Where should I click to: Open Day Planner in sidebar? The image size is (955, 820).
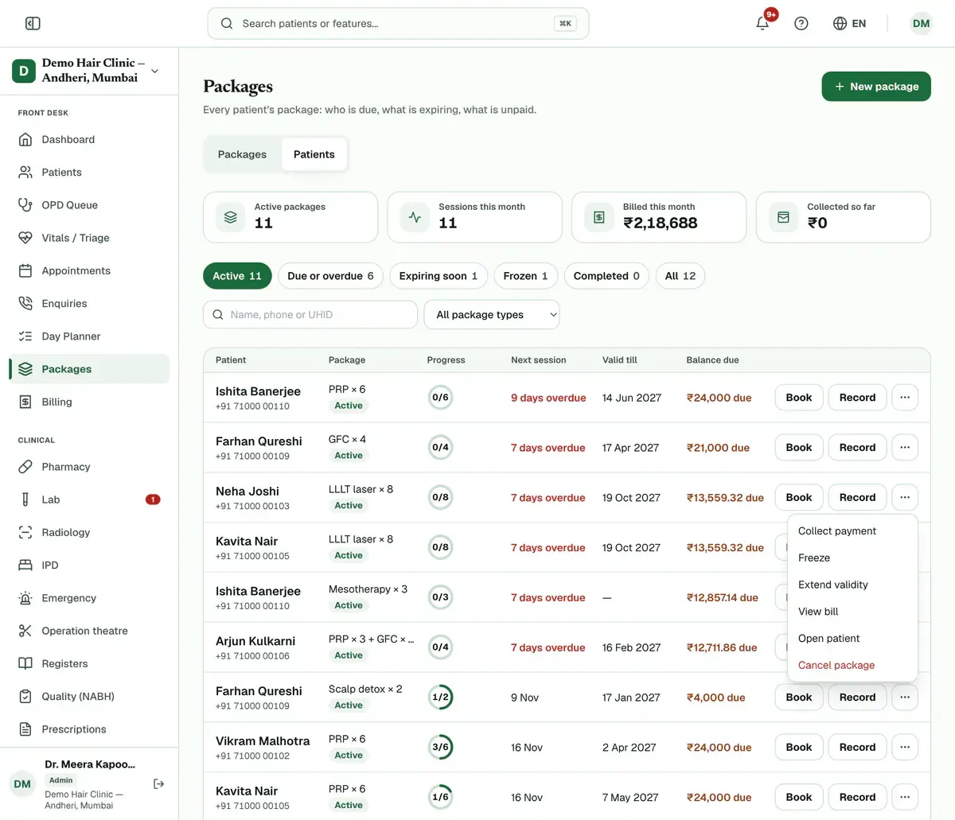pyautogui.click(x=89, y=336)
